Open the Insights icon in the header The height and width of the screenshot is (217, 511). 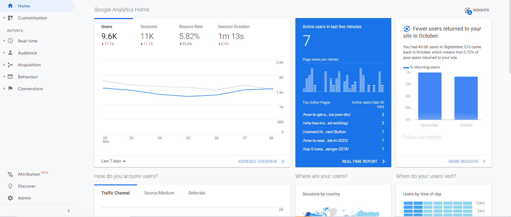pyautogui.click(x=468, y=11)
